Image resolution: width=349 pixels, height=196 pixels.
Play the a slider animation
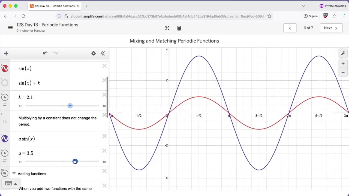pyautogui.click(x=5, y=153)
